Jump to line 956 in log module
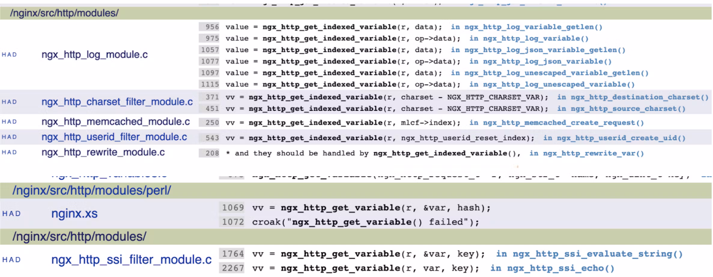713x277 pixels. coord(212,27)
